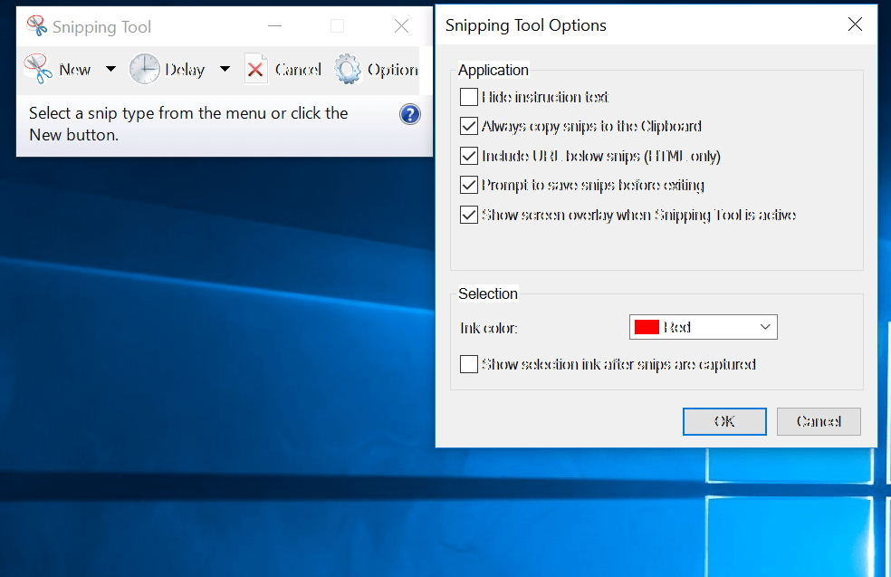Click the New snip scissors icon
The width and height of the screenshot is (891, 577).
(x=37, y=70)
